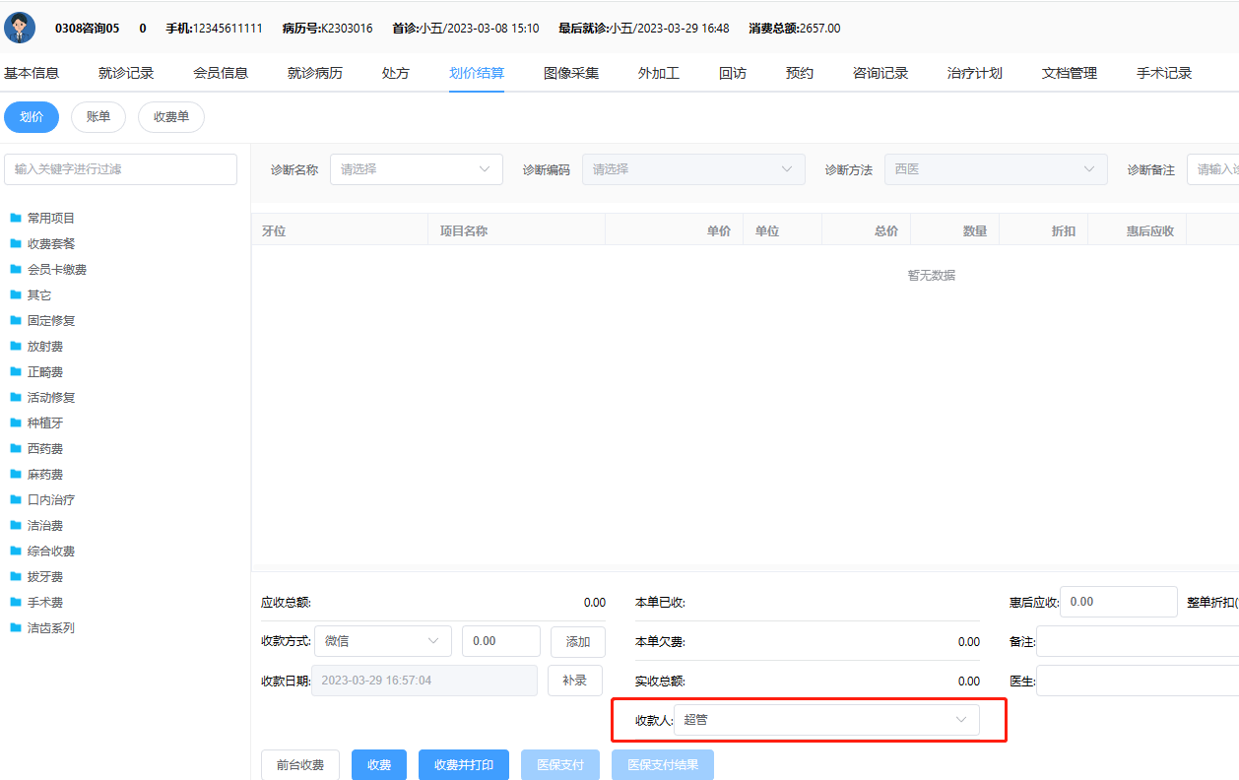Switch to 治疗计划 tab
Image resolution: width=1239 pixels, height=780 pixels.
click(x=975, y=73)
